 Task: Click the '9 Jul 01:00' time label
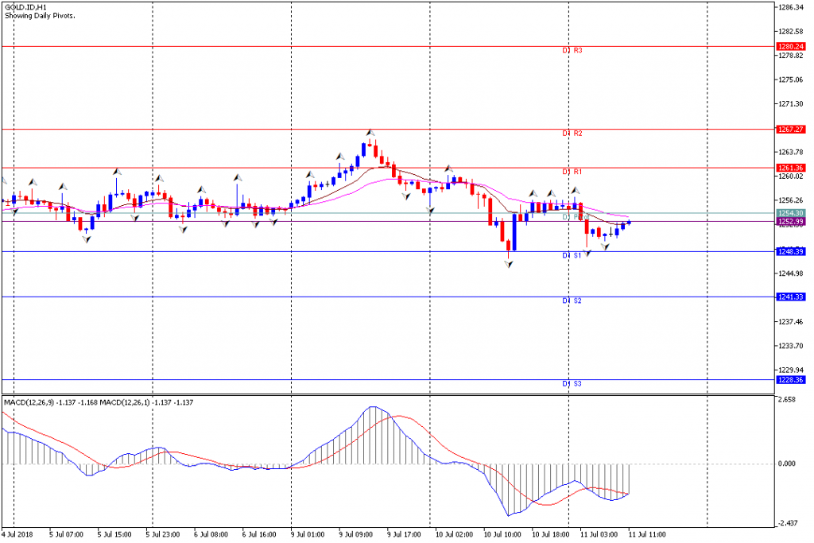308,535
